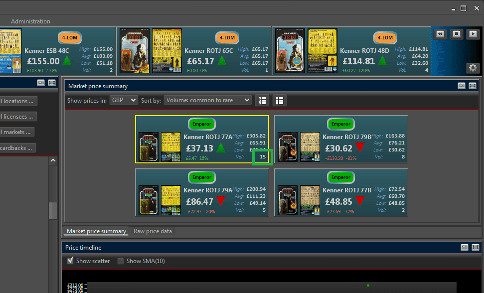The height and width of the screenshot is (293, 484).
Task: Stop the price ticker with the stop button
Action: [x=456, y=34]
